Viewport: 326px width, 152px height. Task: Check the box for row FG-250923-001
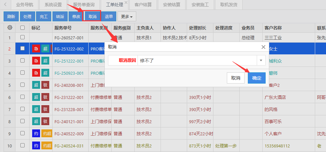click(22, 72)
